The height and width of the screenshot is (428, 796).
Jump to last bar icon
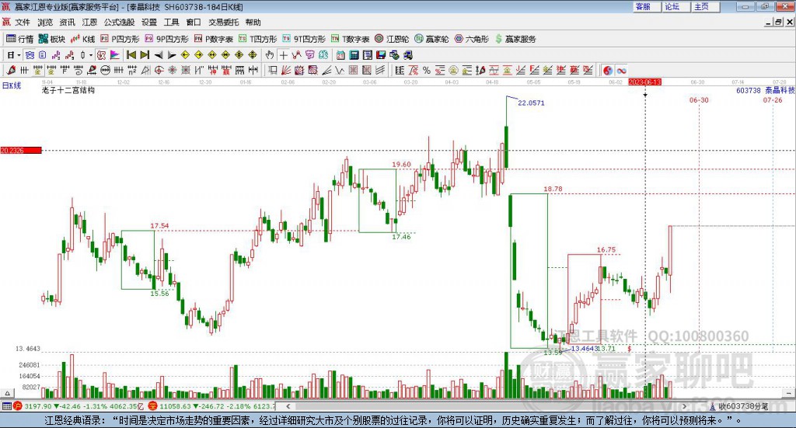click(x=145, y=55)
